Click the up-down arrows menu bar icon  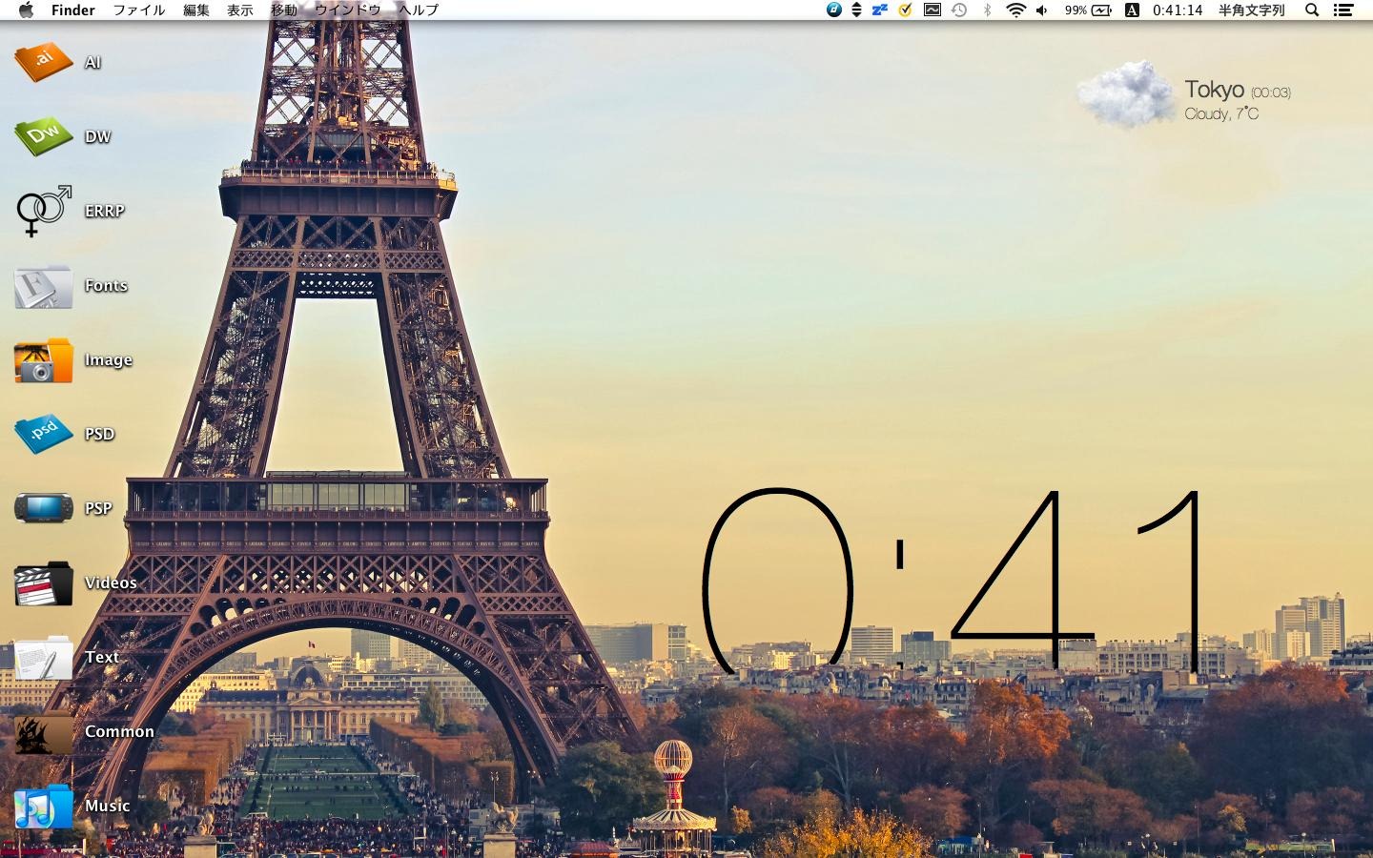click(x=856, y=10)
